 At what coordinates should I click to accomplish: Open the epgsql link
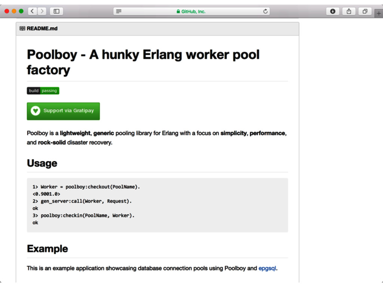(x=267, y=268)
